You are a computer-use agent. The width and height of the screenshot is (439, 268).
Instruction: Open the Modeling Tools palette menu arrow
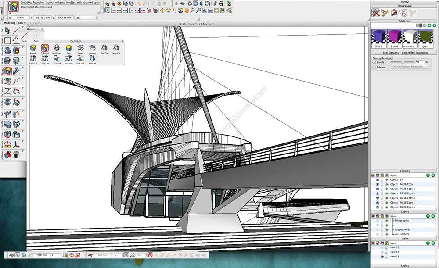click(25, 23)
